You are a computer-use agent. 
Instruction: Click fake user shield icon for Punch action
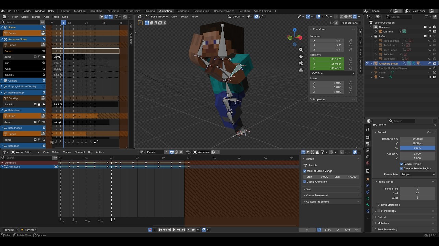(x=172, y=152)
